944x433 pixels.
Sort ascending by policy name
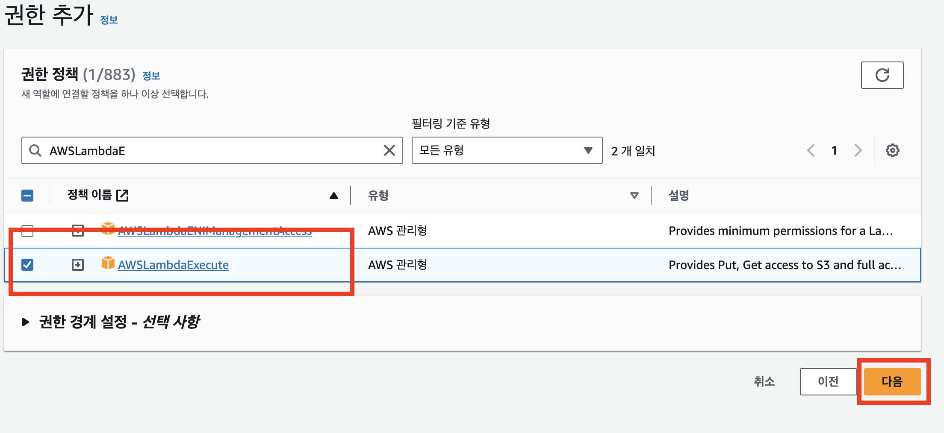(334, 196)
